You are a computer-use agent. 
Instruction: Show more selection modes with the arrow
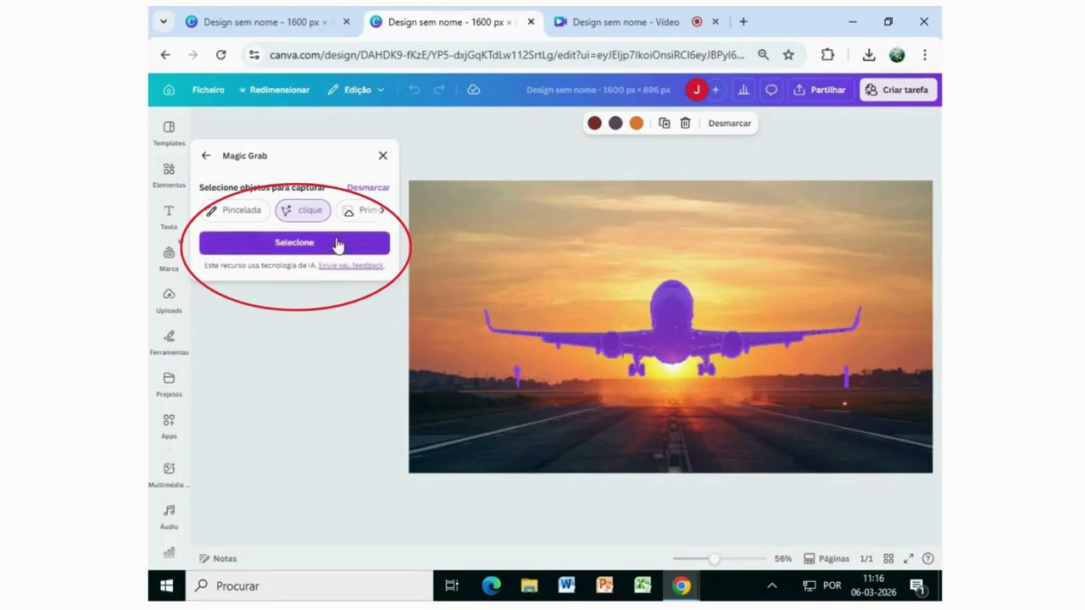[382, 210]
